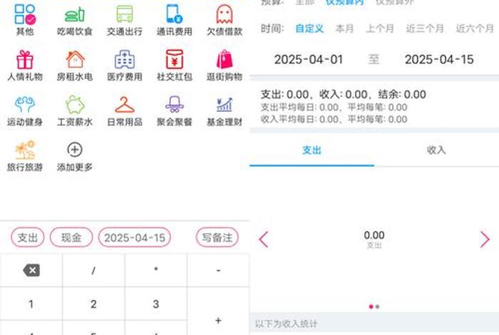Tap the multiply key on keypad

(x=156, y=270)
